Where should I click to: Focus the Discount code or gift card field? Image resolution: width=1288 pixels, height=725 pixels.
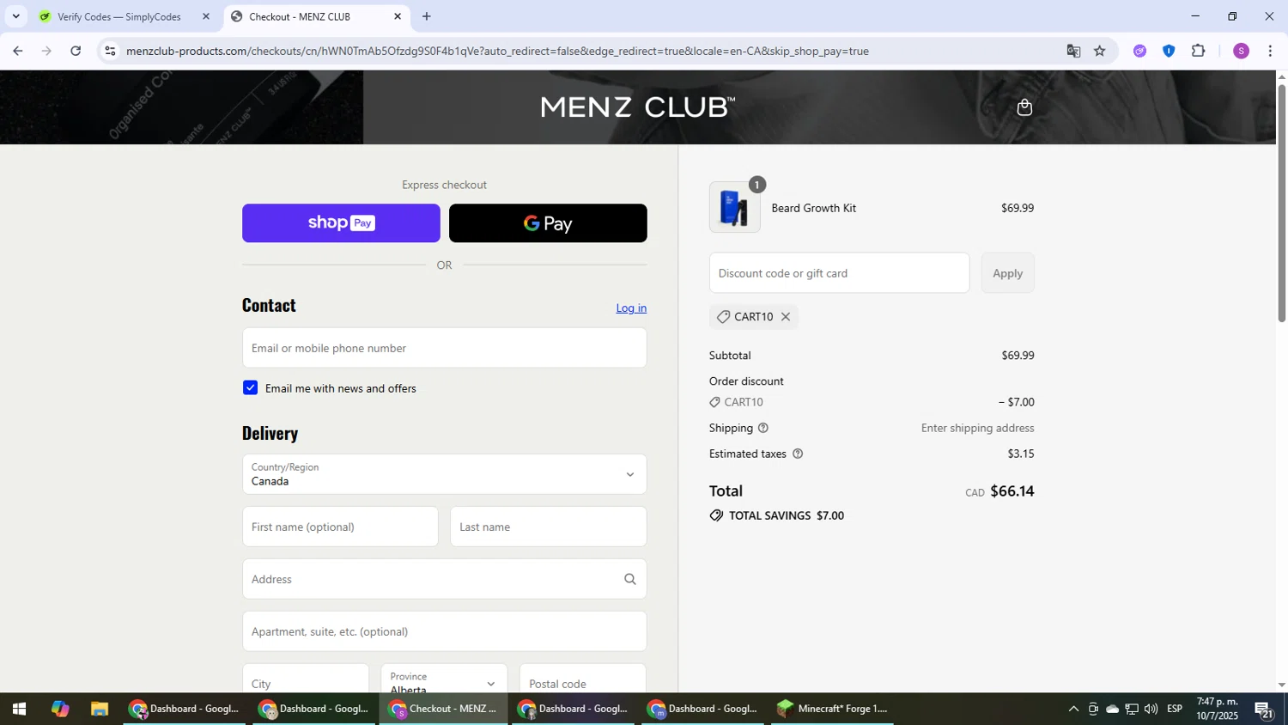(839, 273)
